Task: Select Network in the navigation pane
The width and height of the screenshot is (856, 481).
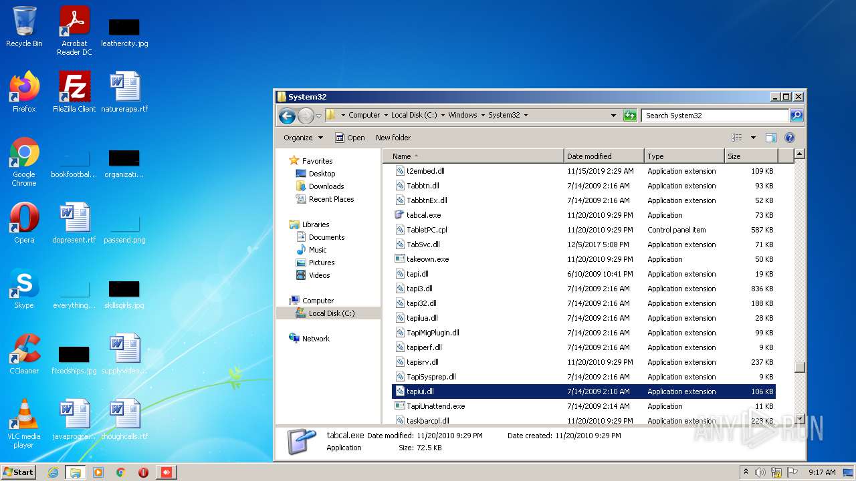Action: 316,339
